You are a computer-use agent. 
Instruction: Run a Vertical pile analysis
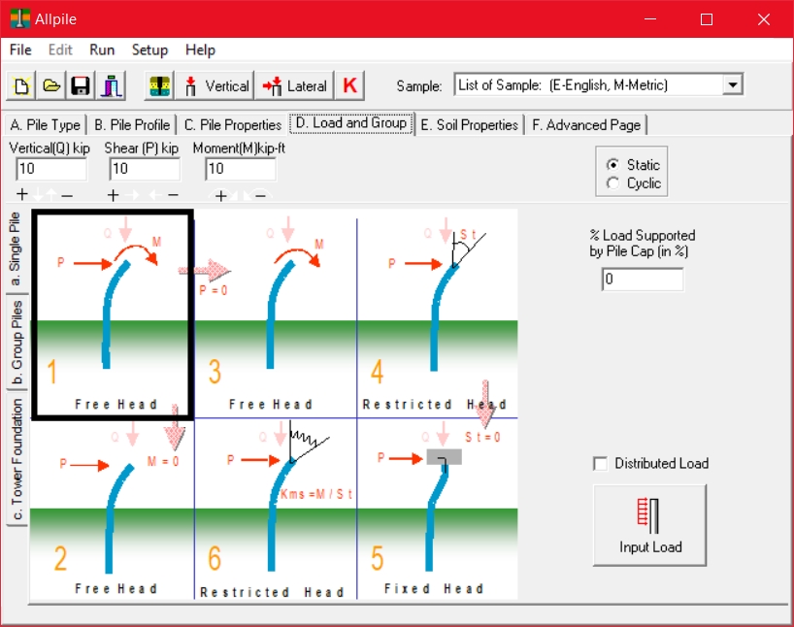[x=215, y=85]
